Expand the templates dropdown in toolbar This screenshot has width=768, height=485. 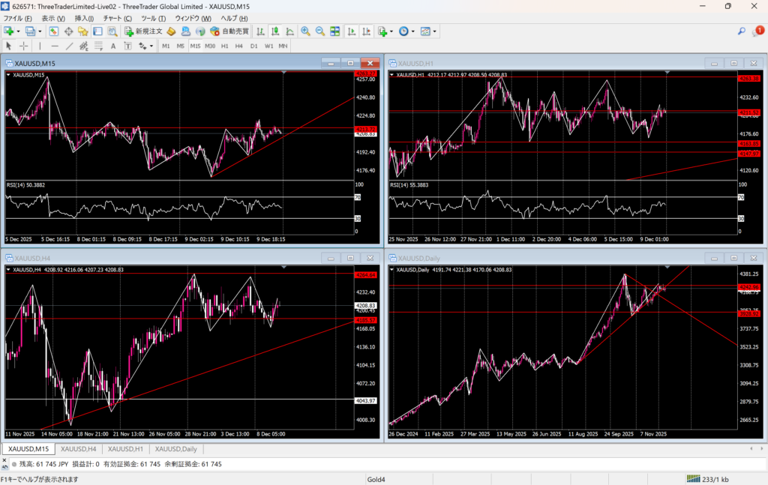click(434, 31)
